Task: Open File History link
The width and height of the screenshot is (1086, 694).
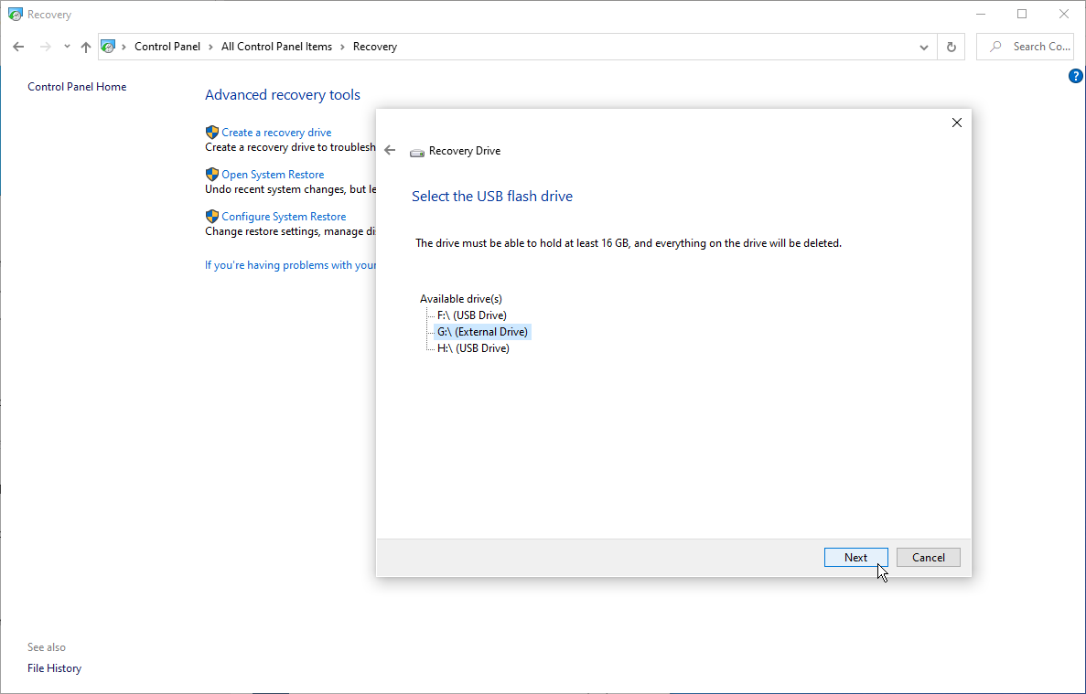Action: pos(54,668)
